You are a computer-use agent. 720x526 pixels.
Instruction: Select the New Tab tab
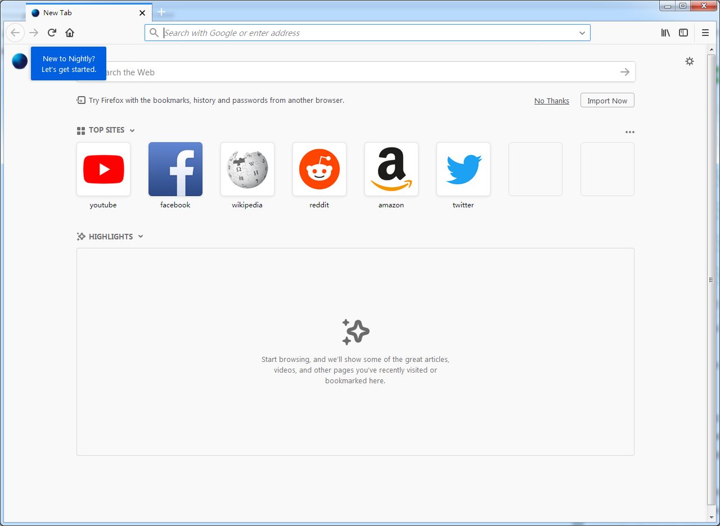[x=89, y=12]
